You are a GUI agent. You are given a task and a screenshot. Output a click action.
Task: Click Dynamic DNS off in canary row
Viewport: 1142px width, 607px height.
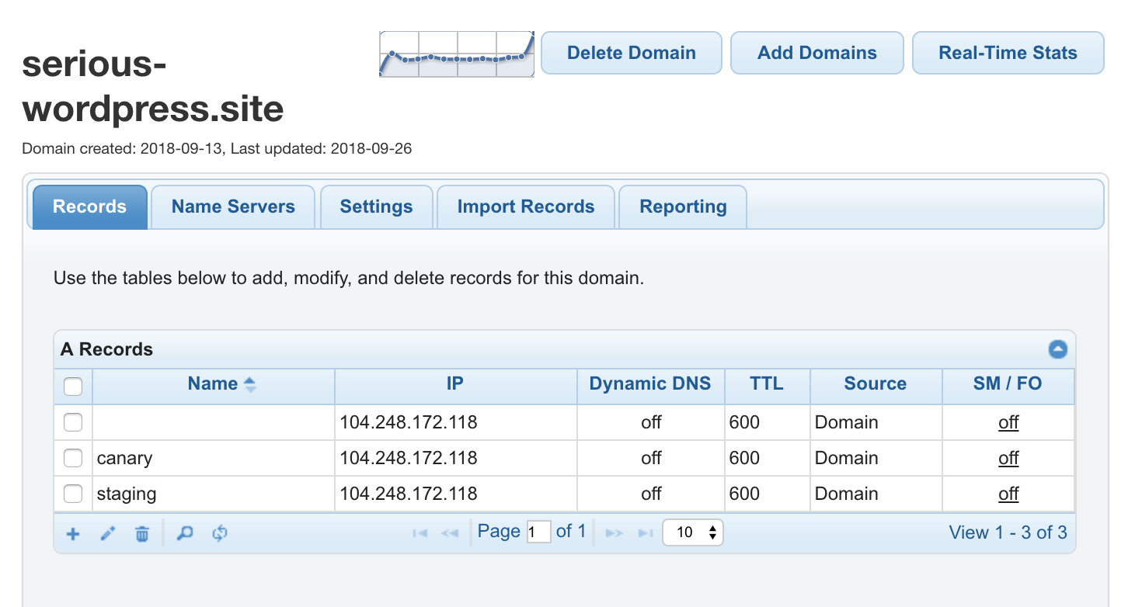tap(651, 459)
